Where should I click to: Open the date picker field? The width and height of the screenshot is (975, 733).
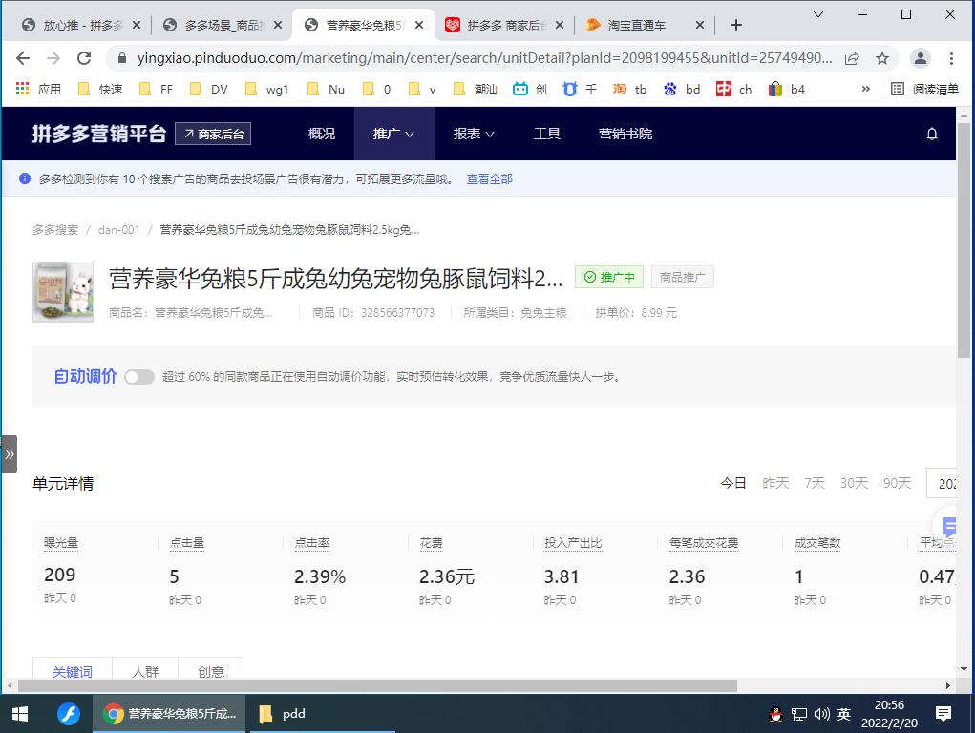(x=941, y=483)
